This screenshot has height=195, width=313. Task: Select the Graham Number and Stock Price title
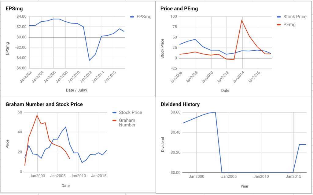[x=44, y=104]
